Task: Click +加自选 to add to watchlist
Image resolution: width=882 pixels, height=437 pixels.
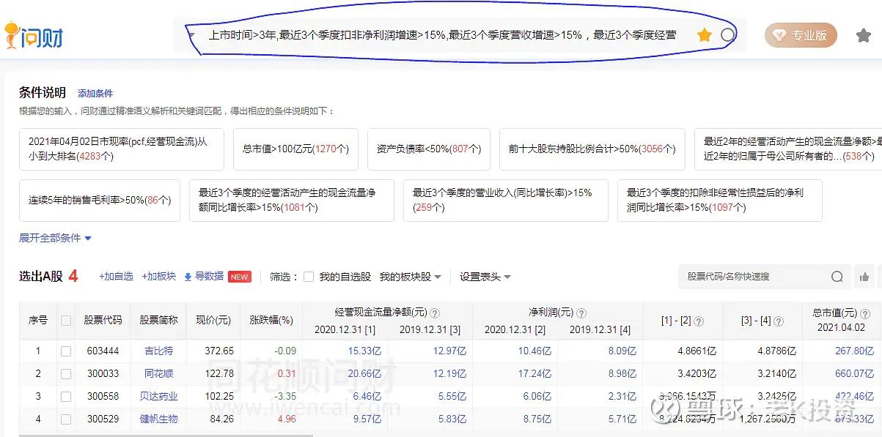Action: point(116,277)
